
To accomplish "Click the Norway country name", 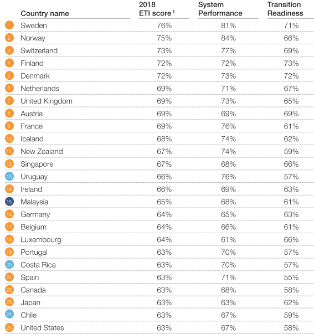I will tap(33, 38).
